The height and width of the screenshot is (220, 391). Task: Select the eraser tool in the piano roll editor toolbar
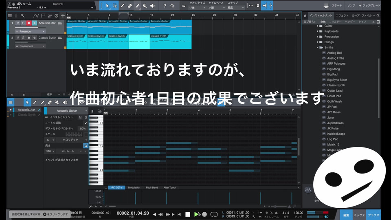tap(50, 102)
